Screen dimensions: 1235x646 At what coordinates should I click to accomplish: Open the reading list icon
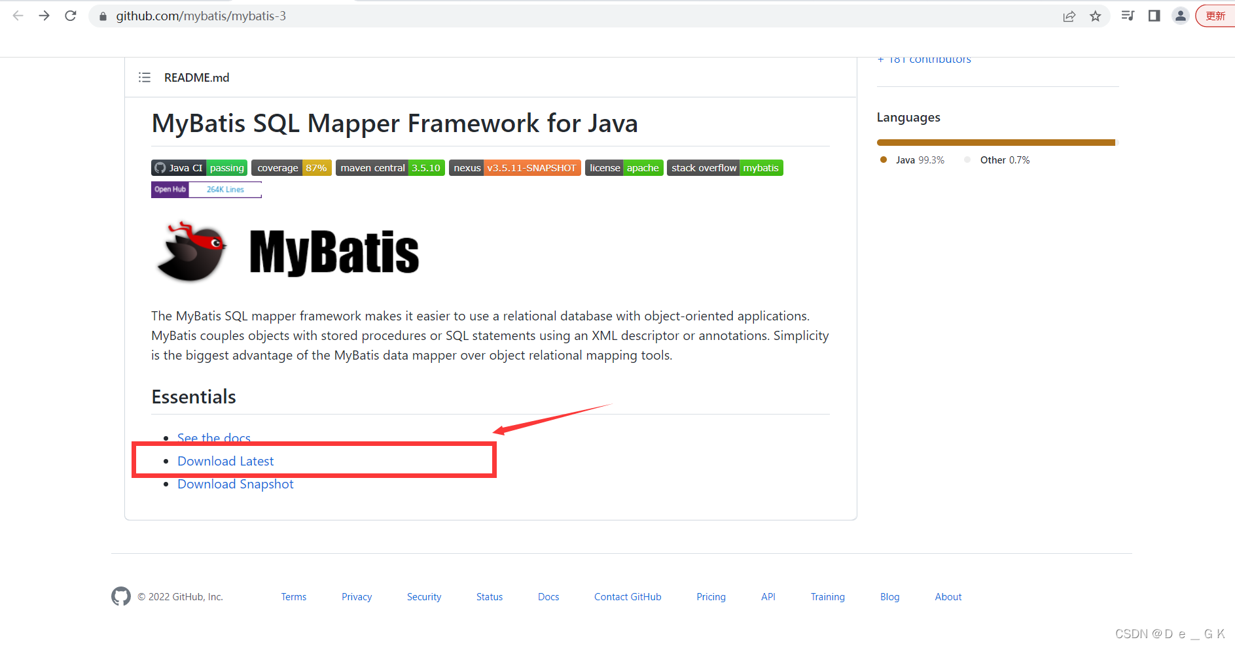[1128, 16]
